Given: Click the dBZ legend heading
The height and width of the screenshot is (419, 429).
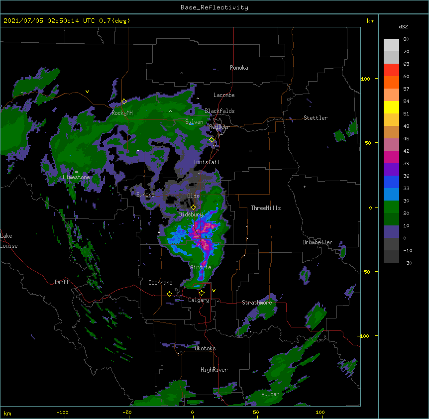Looking at the screenshot, I should 403,26.
